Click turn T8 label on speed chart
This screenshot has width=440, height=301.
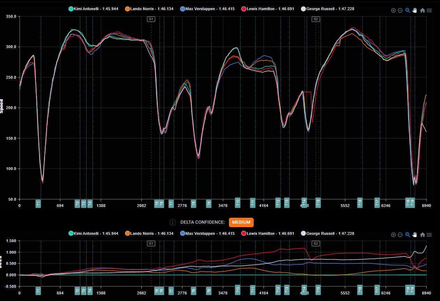click(194, 203)
